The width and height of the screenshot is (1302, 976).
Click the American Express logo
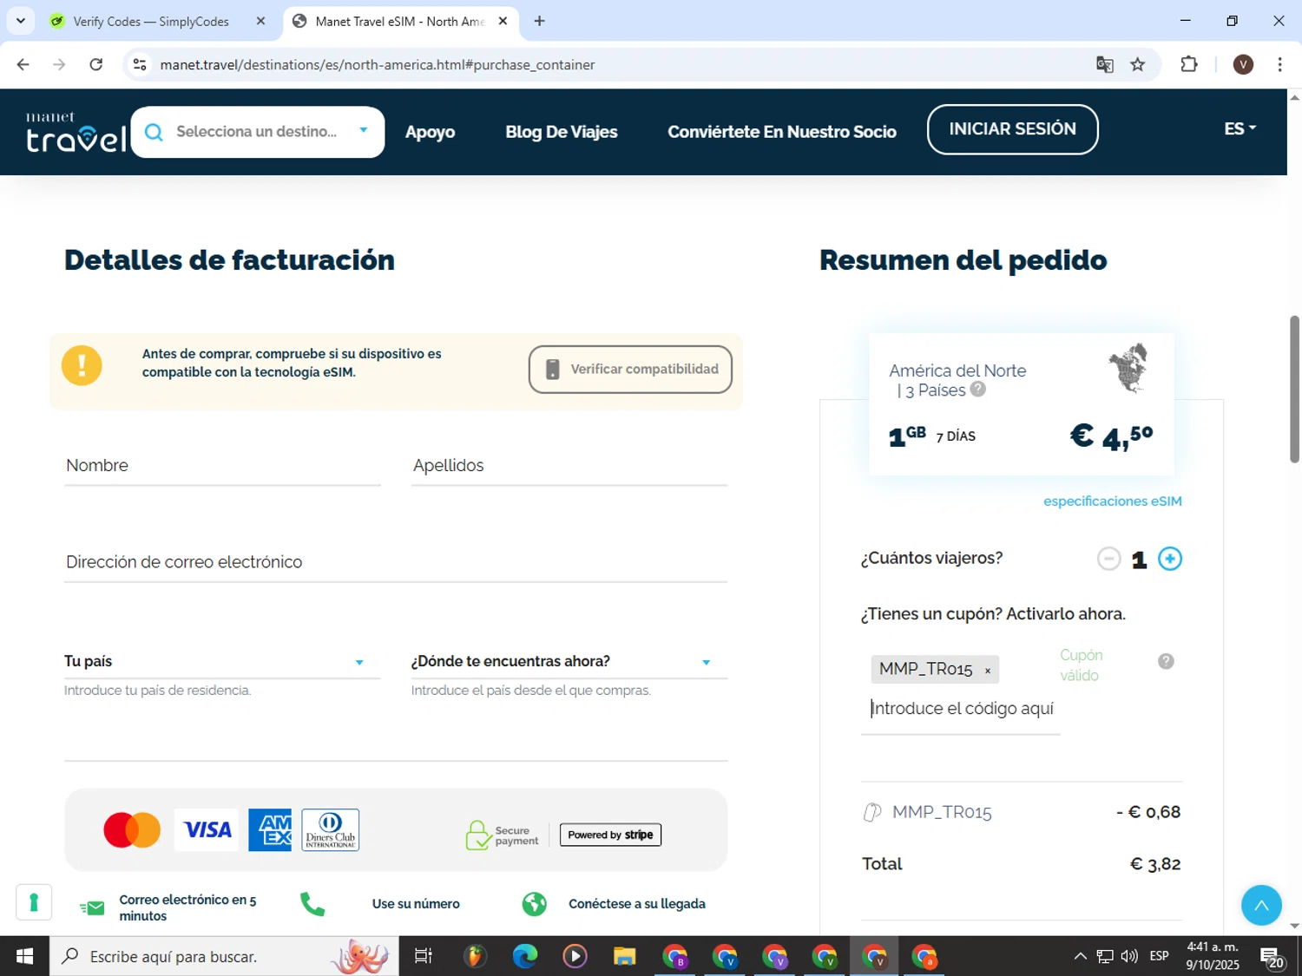[270, 830]
